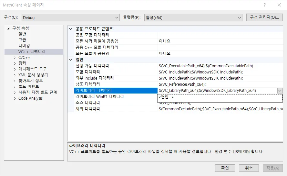Screen dimensions: 287x176
Task: Select VC++ 디렉터리 tree item
Action: (x=32, y=51)
